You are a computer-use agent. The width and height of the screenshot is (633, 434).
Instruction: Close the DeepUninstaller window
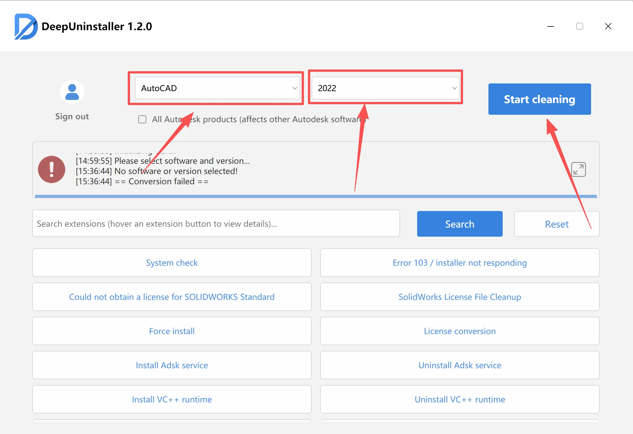click(x=608, y=26)
